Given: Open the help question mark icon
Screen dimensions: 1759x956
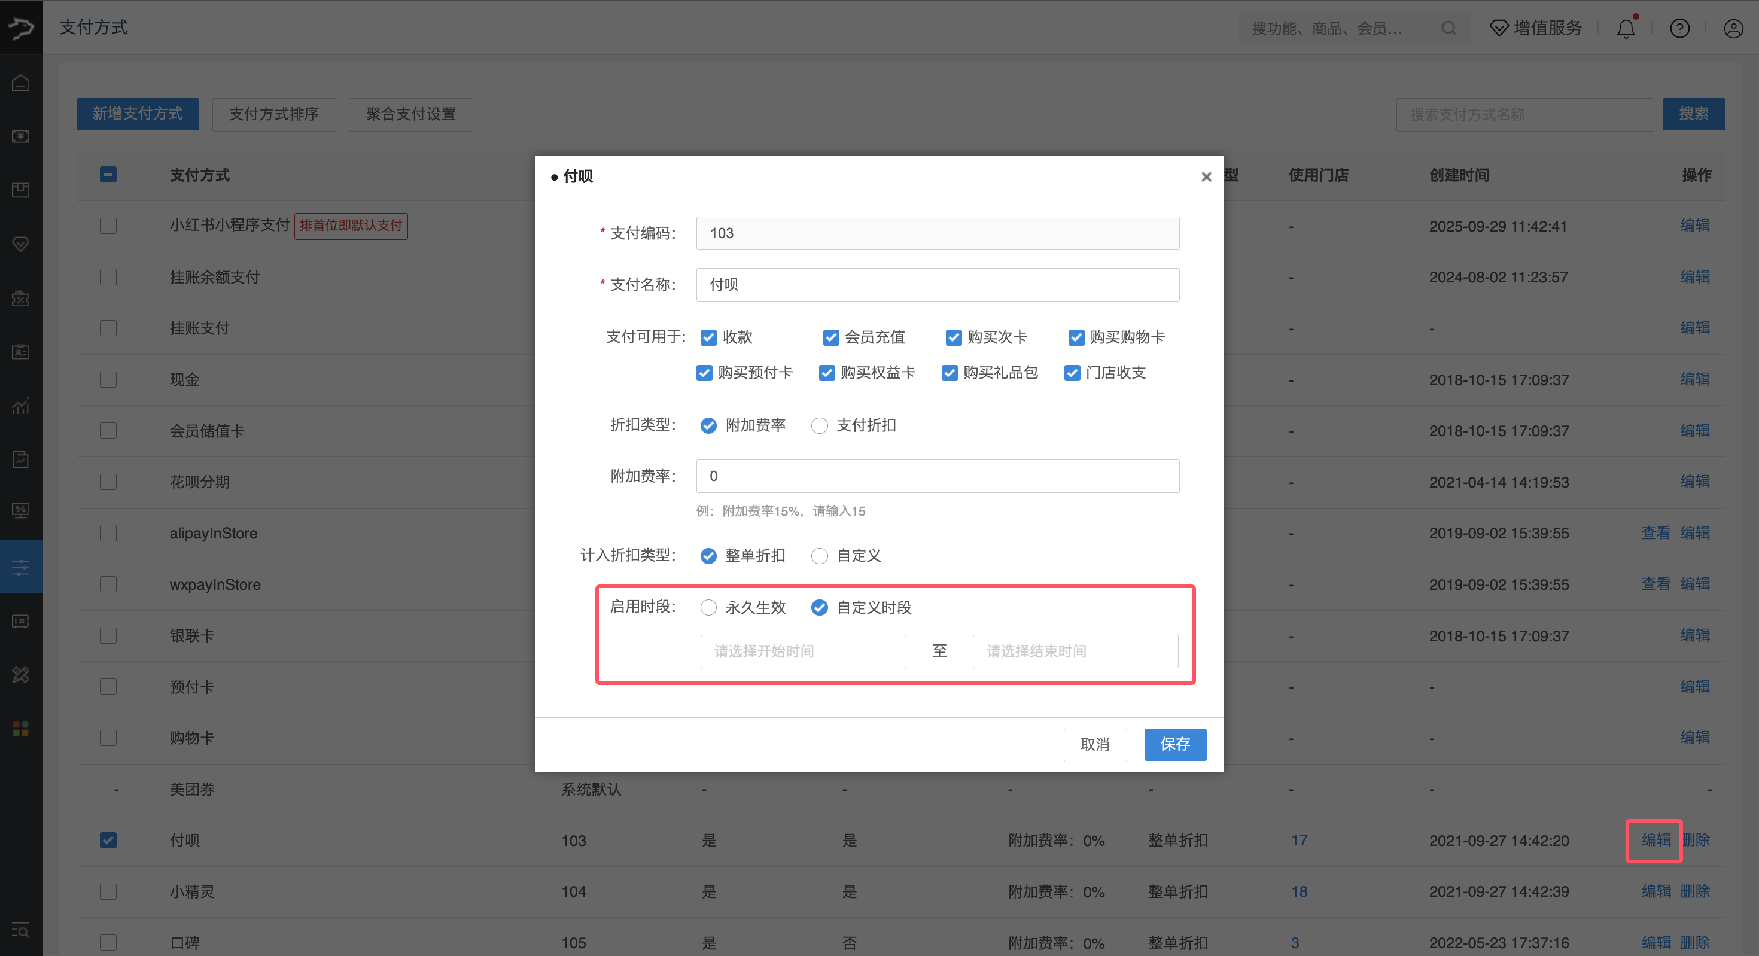Looking at the screenshot, I should [1680, 28].
